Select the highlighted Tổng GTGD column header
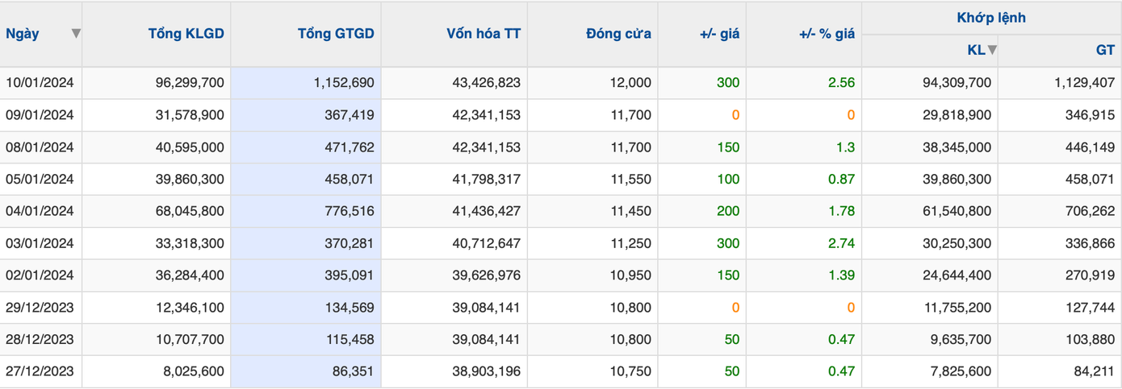 [x=336, y=34]
